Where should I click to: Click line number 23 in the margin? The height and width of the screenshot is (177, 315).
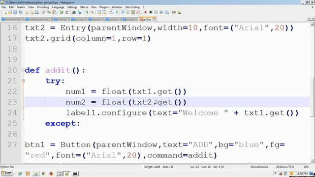click(x=12, y=102)
